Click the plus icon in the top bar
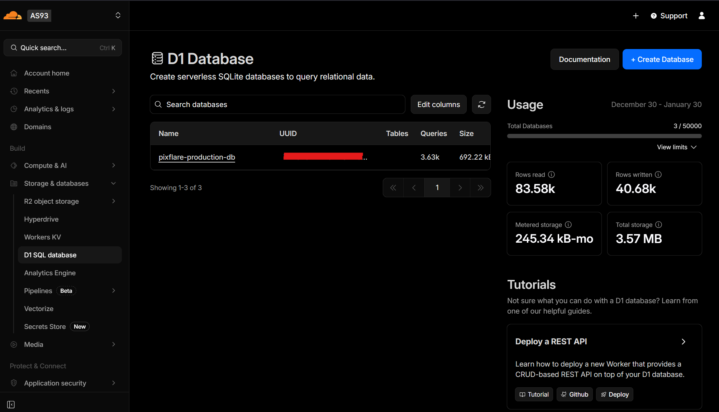Viewport: 719px width, 412px height. [636, 16]
